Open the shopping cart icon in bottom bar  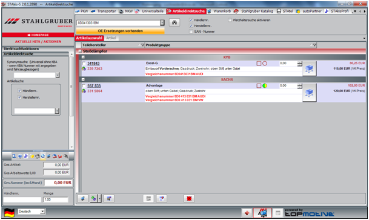(262, 213)
